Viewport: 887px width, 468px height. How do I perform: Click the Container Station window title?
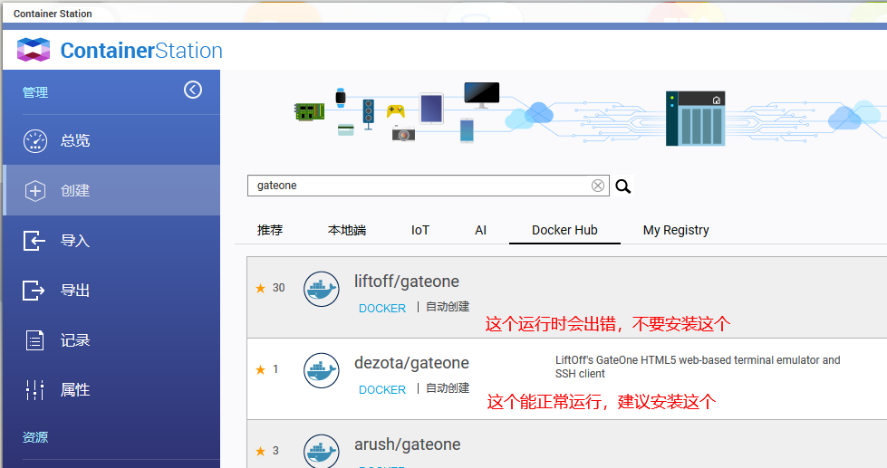click(x=53, y=14)
